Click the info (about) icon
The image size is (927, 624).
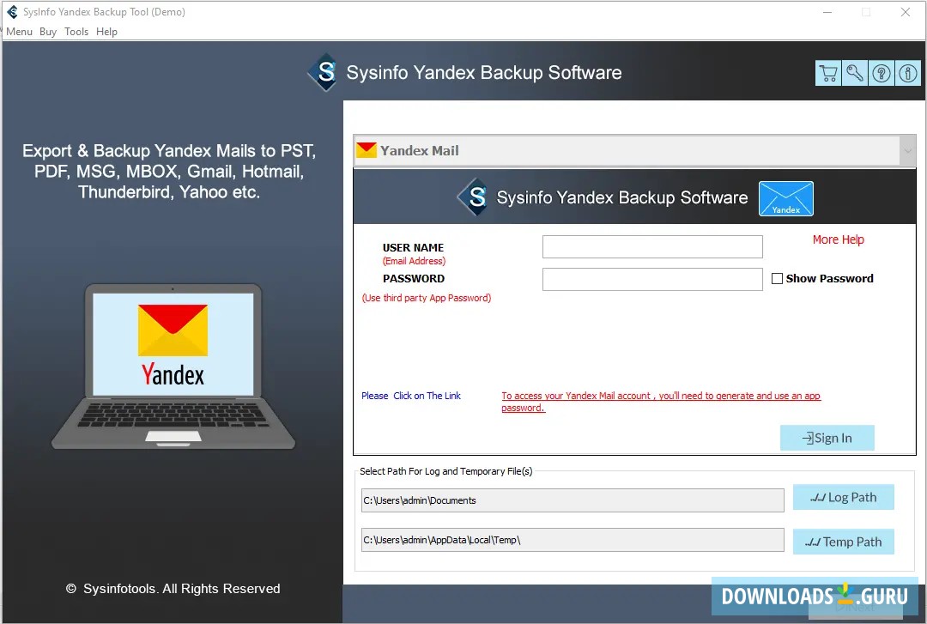(907, 73)
